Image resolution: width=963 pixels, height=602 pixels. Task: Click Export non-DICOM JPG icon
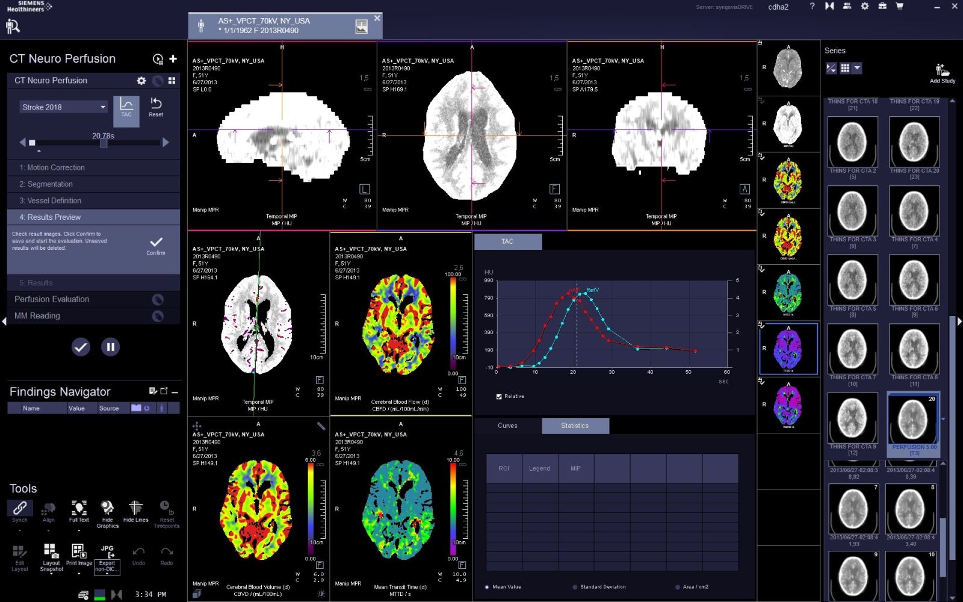tap(107, 553)
